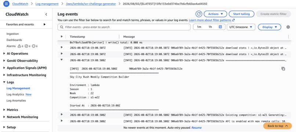Click Resume to continue auto retry
Screen dimensions: 296x132
(196, 128)
